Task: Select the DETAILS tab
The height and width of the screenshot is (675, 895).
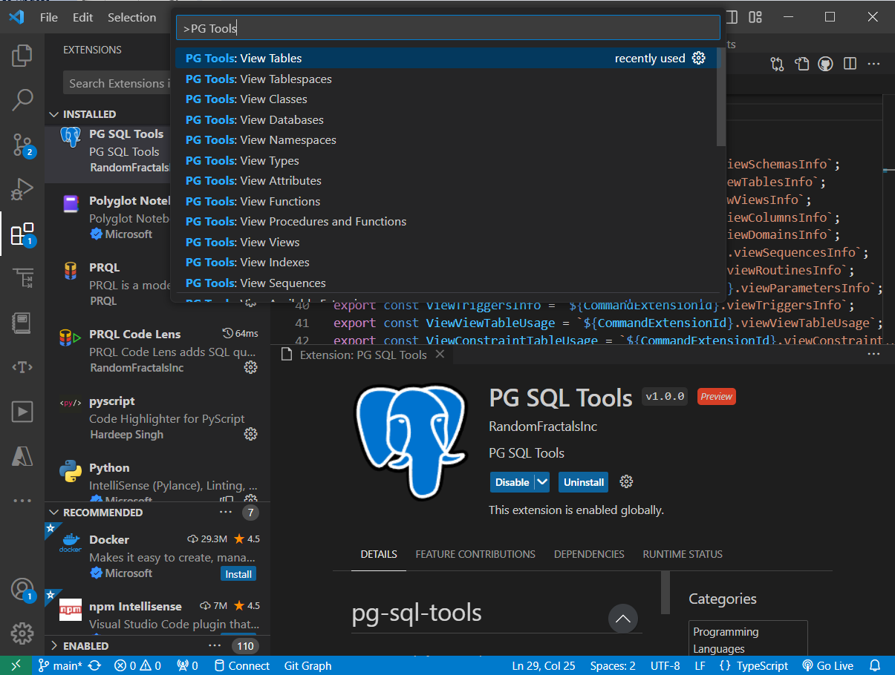Action: (x=379, y=554)
